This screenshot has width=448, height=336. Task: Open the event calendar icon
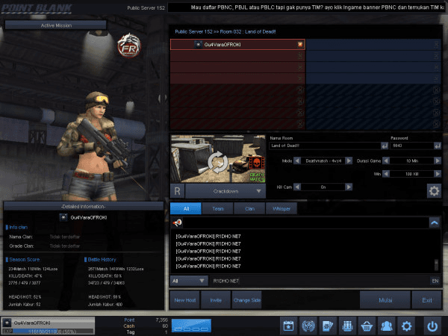click(x=288, y=326)
